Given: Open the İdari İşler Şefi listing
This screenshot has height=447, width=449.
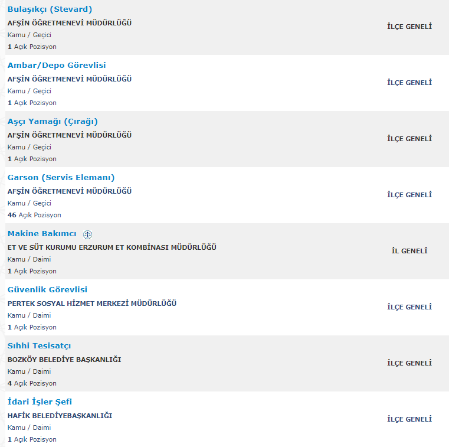Looking at the screenshot, I should [x=40, y=402].
